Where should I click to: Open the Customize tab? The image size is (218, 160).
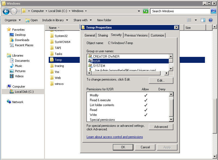click(x=157, y=35)
